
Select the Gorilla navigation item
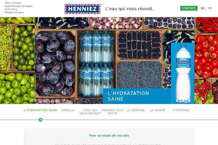[68, 110]
